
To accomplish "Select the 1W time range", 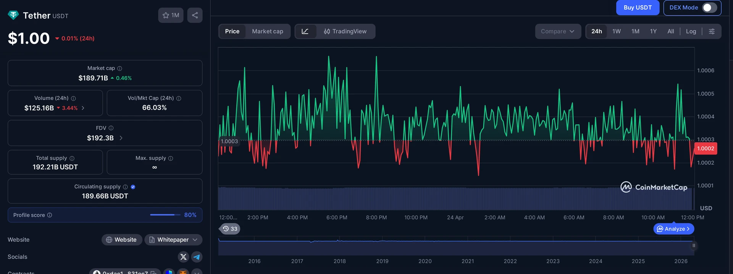I will pos(617,31).
